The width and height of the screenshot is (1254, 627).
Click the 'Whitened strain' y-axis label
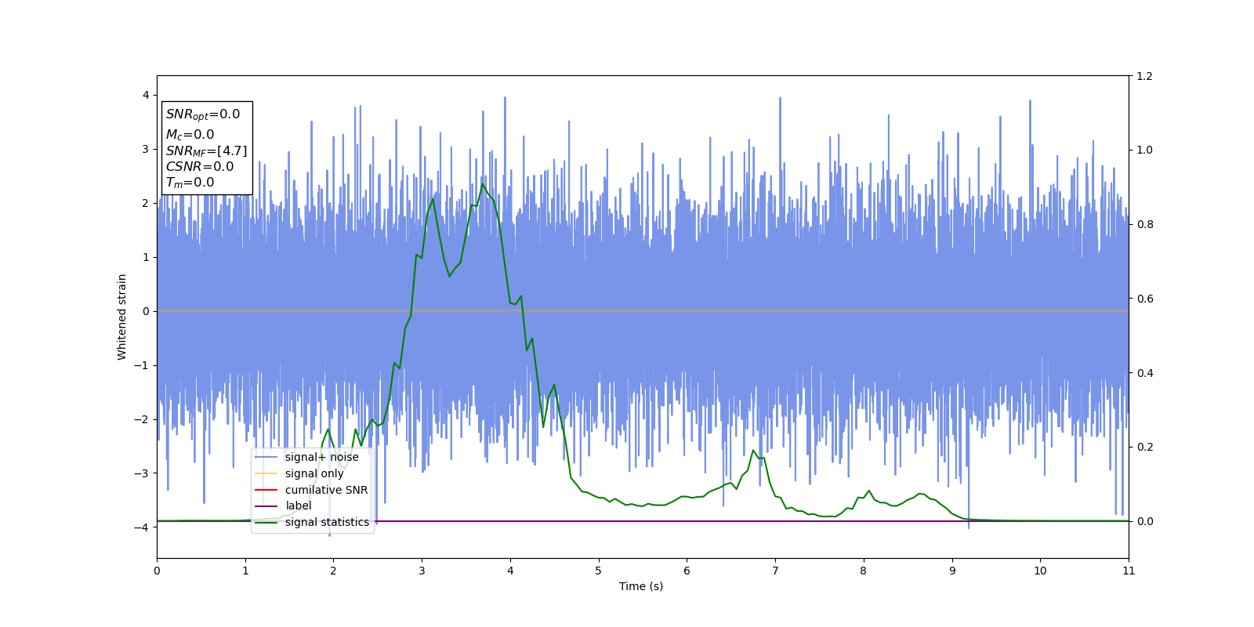point(122,317)
